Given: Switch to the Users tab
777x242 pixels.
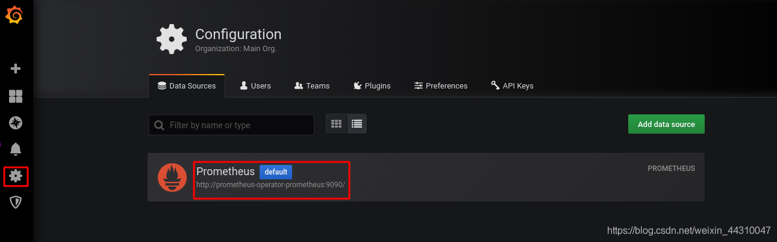Looking at the screenshot, I should [255, 86].
